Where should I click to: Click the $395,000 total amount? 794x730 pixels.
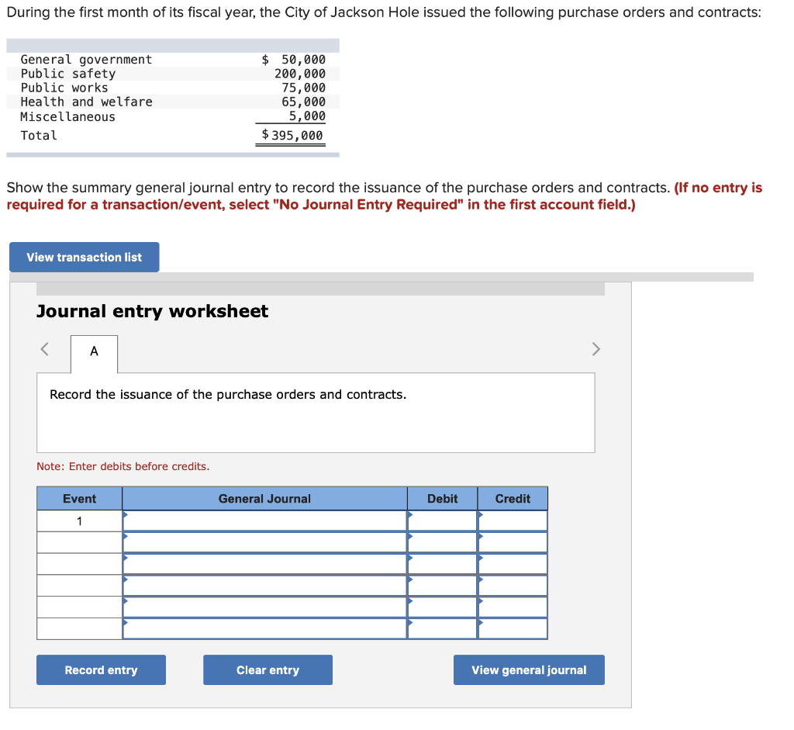click(292, 135)
